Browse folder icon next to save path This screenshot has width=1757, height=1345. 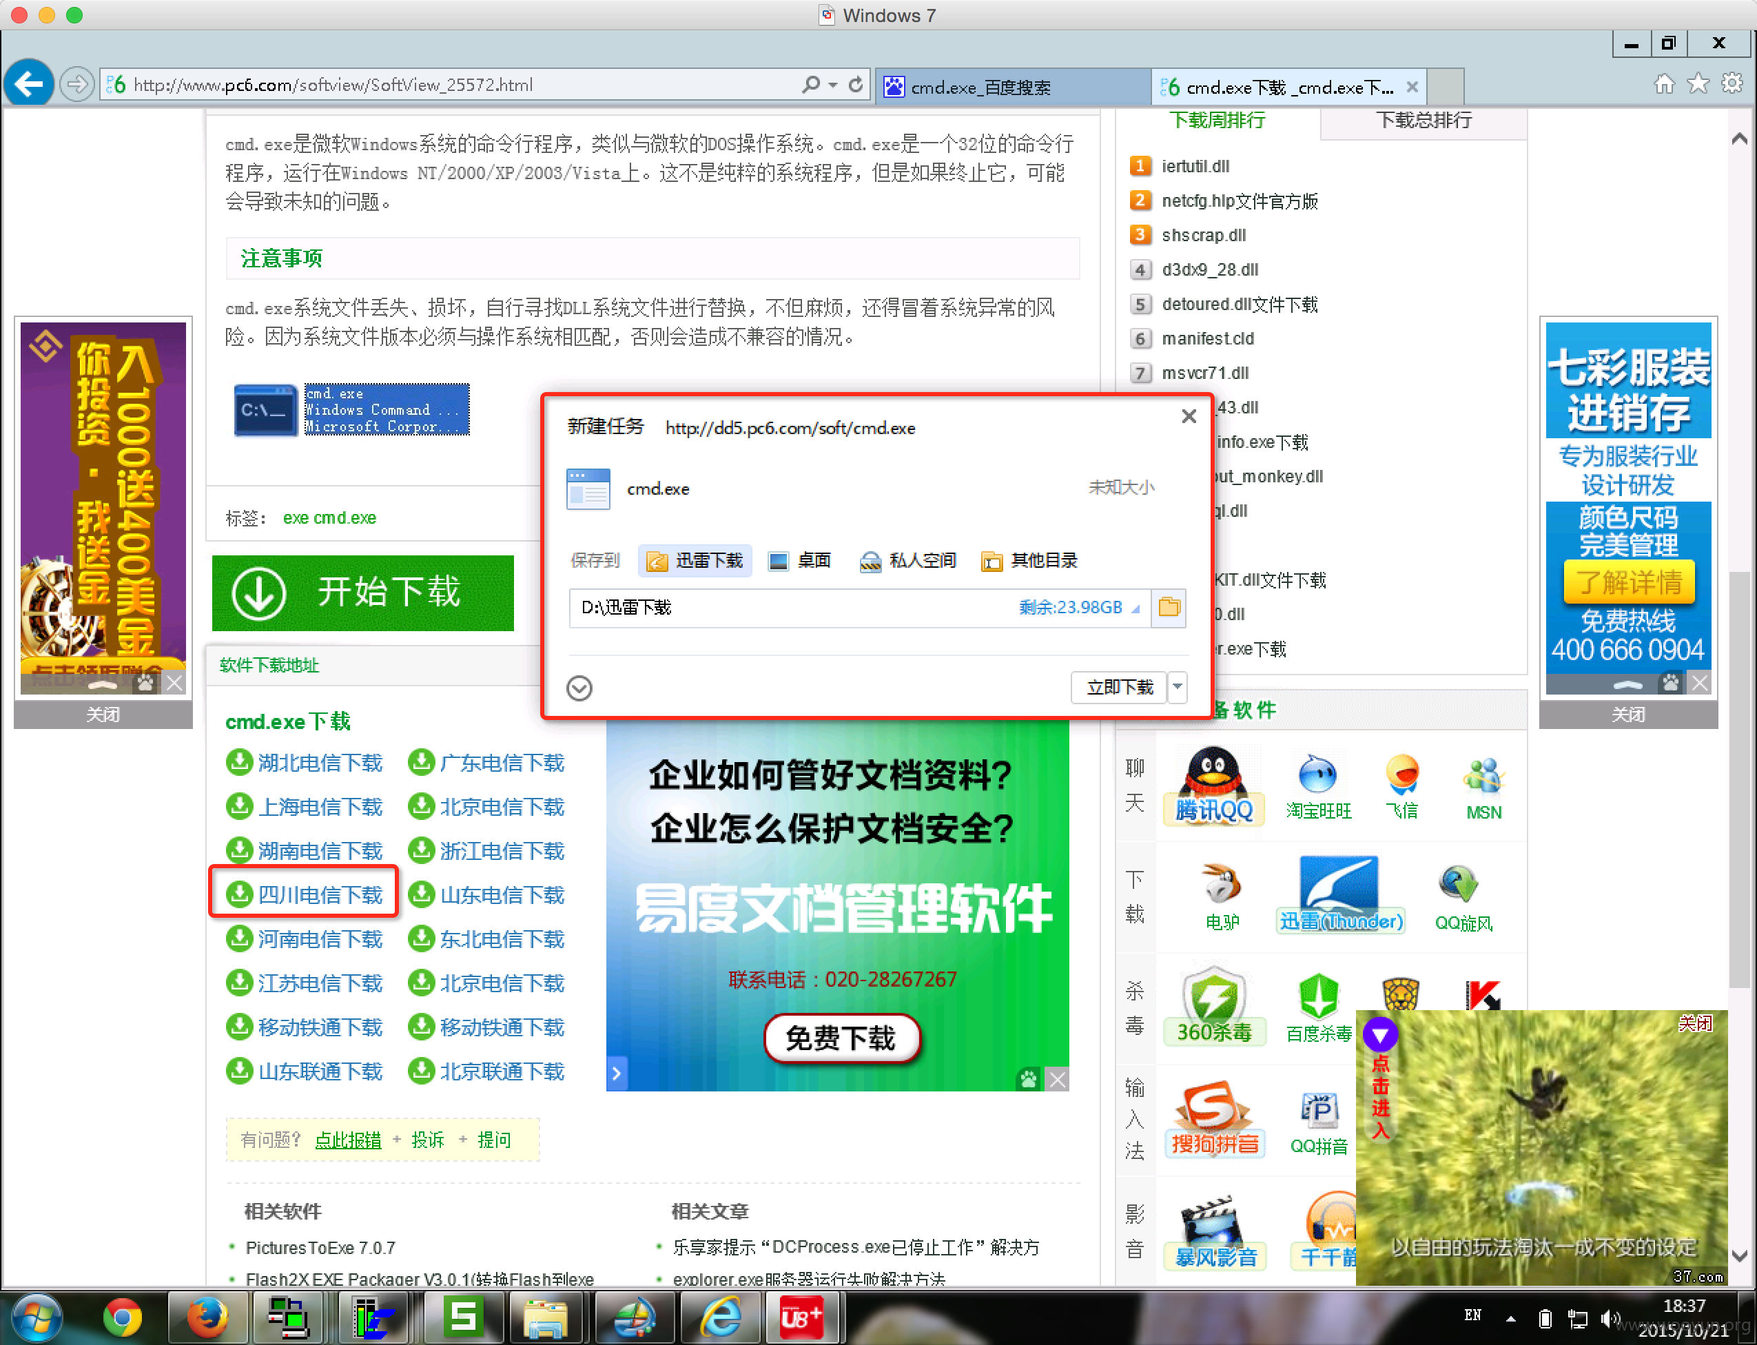(x=1169, y=608)
